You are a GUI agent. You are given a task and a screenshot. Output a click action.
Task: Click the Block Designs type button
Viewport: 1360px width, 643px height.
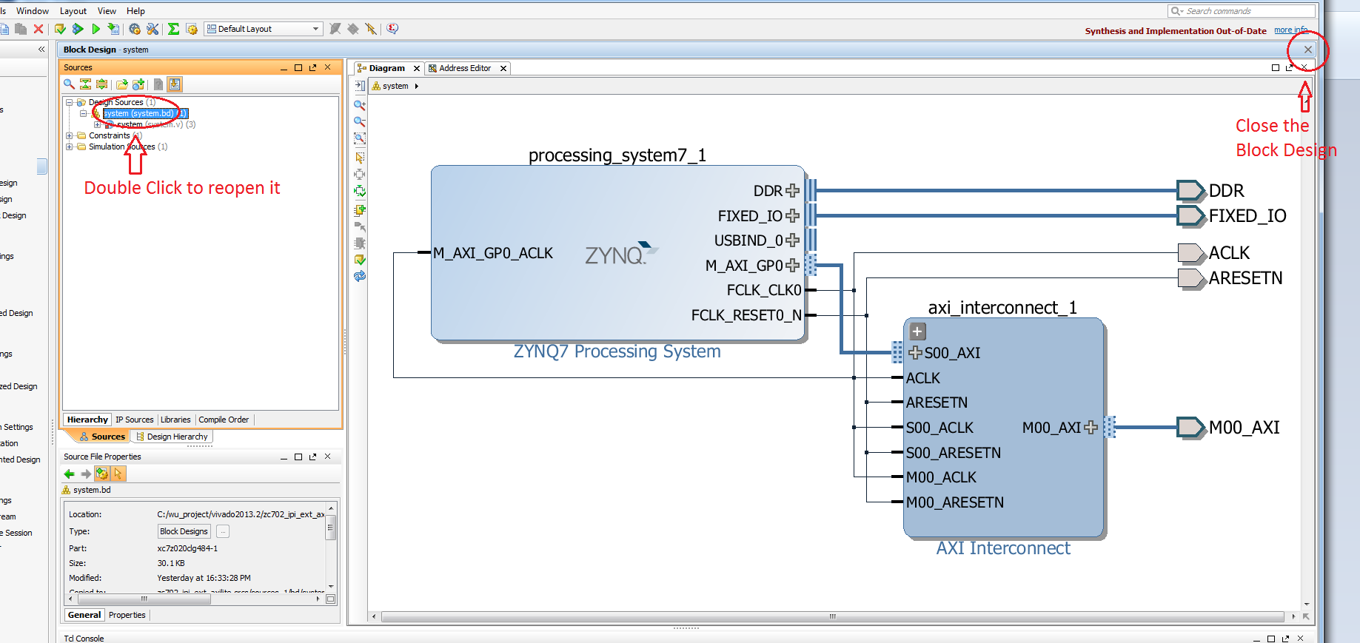(184, 531)
